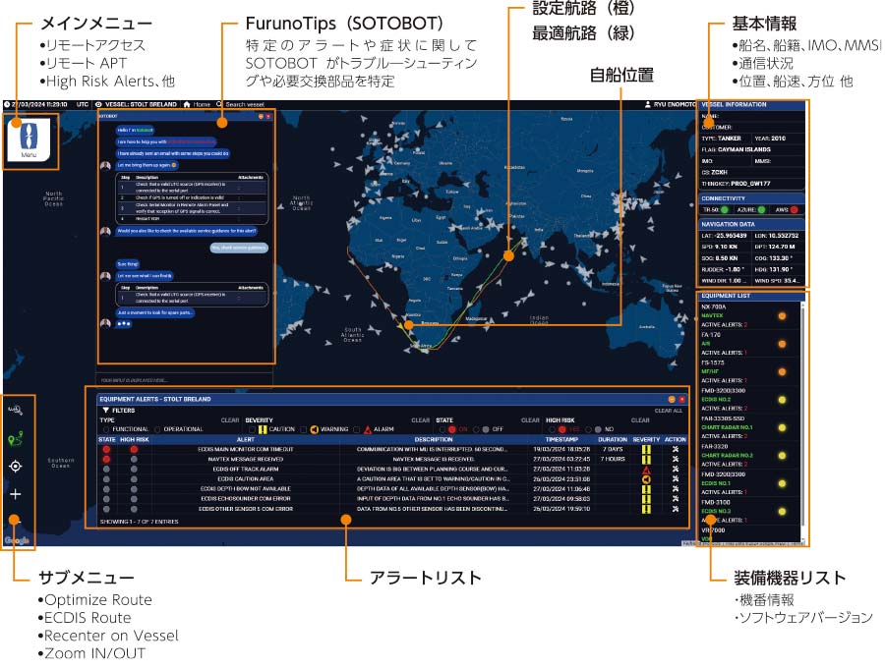Click the red state dot on NAVTEX MESSAGE RECEIVED
The image size is (885, 668).
[106, 460]
